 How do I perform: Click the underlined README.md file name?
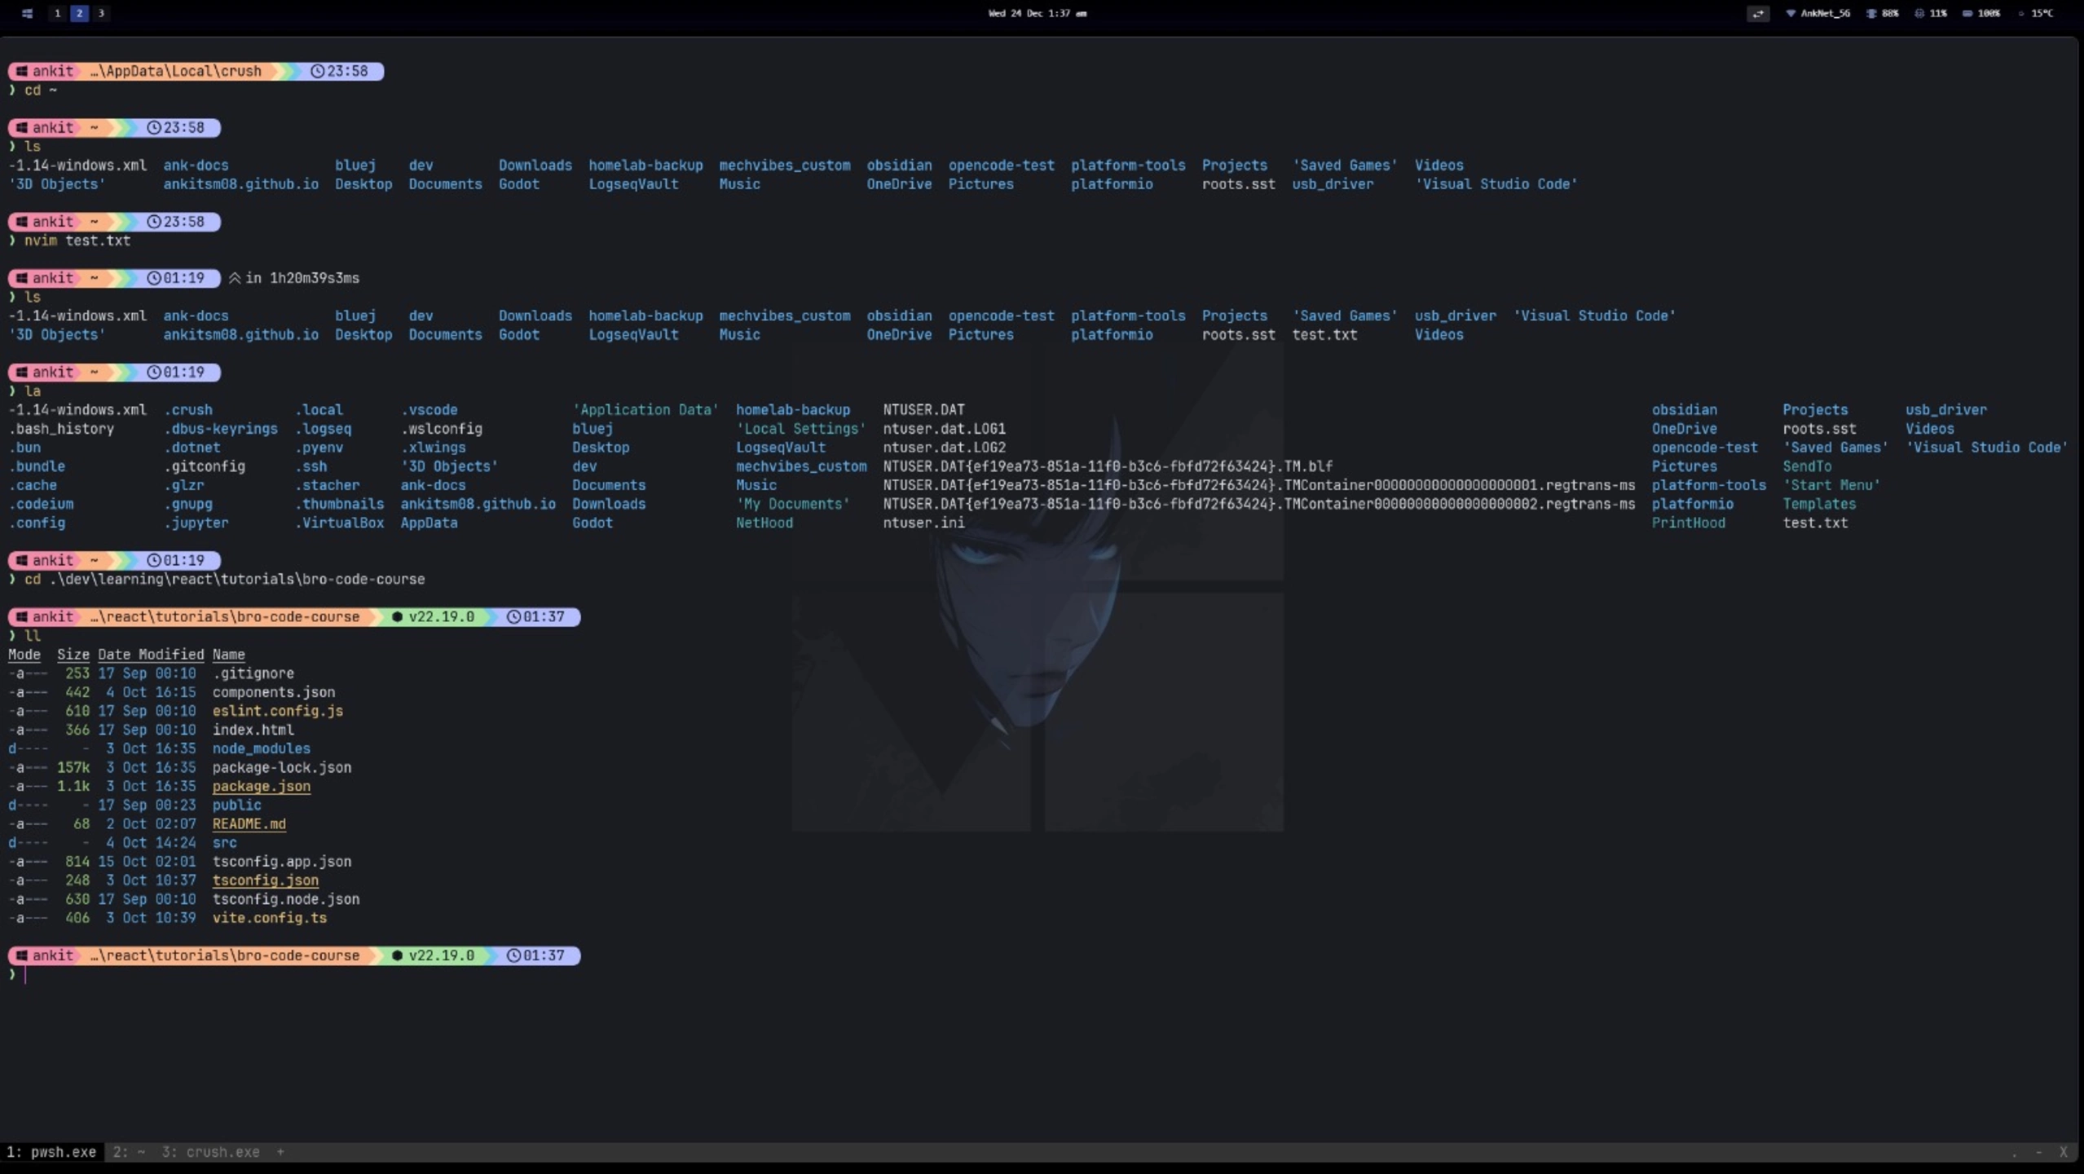[x=249, y=824]
